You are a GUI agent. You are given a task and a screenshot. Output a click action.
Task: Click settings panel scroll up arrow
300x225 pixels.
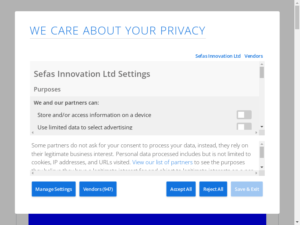click(262, 64)
